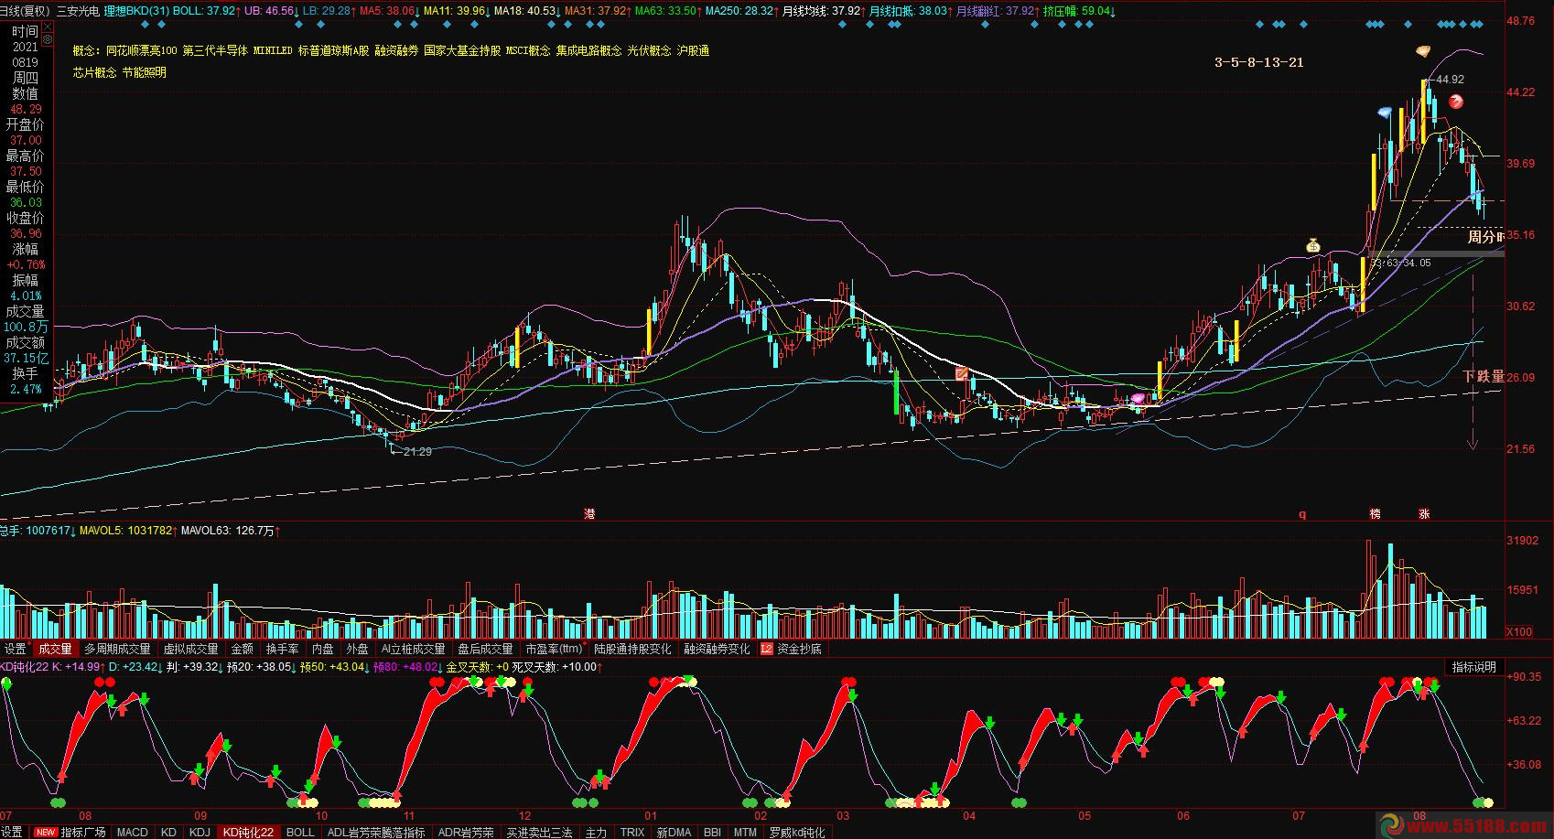Click the red 涨 marker on the time axis
This screenshot has height=839, width=1554.
tap(1424, 514)
